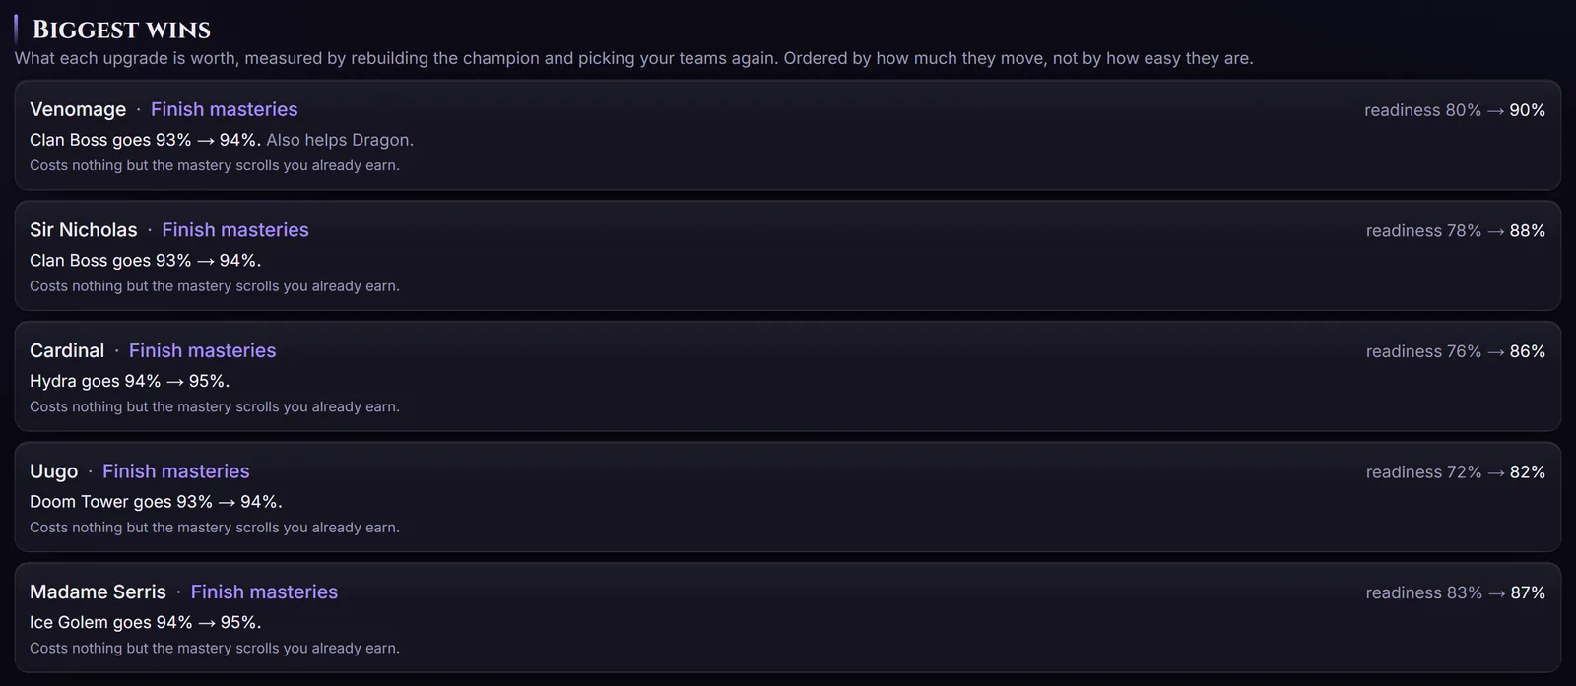Select the Venomage champion name
This screenshot has width=1576, height=686.
(78, 109)
